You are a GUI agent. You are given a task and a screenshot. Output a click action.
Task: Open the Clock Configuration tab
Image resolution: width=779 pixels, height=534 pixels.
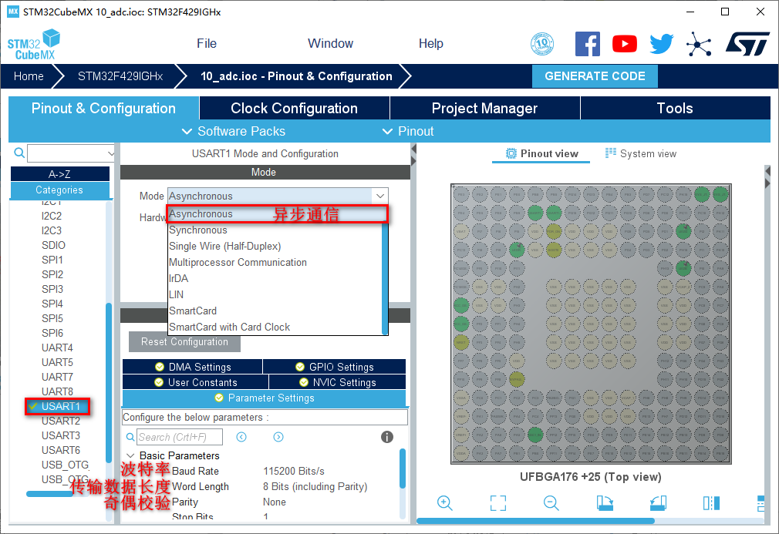coord(294,108)
